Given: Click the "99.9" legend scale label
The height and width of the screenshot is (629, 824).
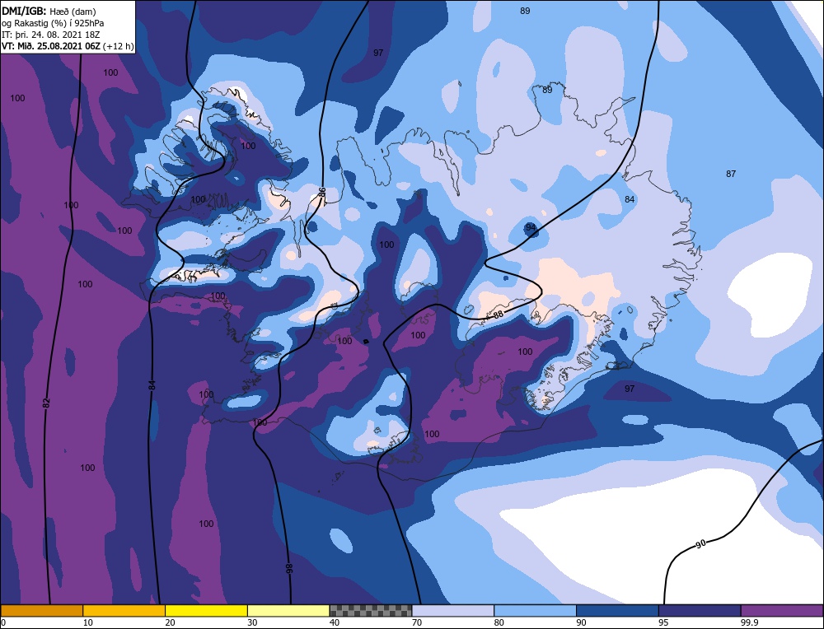Looking at the screenshot, I should [x=749, y=622].
